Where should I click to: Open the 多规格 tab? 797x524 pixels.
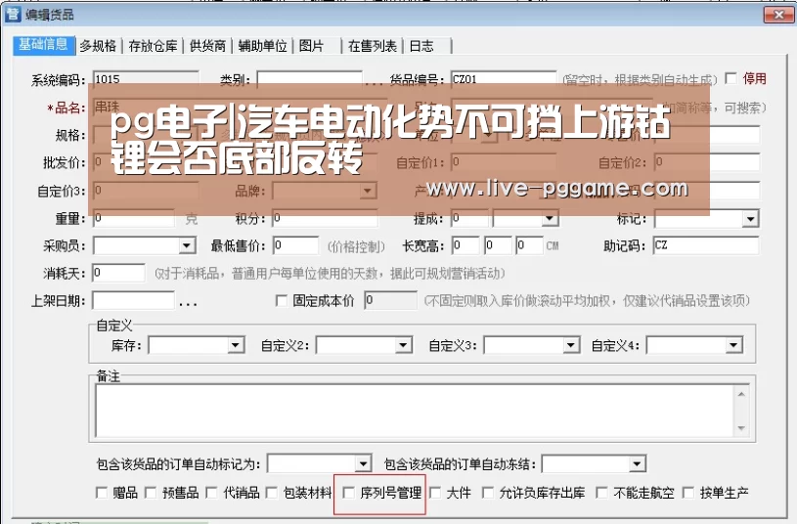[98, 46]
